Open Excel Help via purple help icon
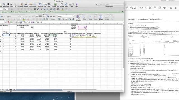This screenshot has width=179, height=100. pyautogui.click(x=77, y=4)
